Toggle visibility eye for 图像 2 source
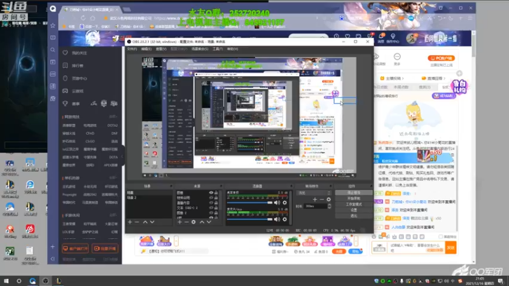Image resolution: width=509 pixels, height=286 pixels. [x=211, y=213]
